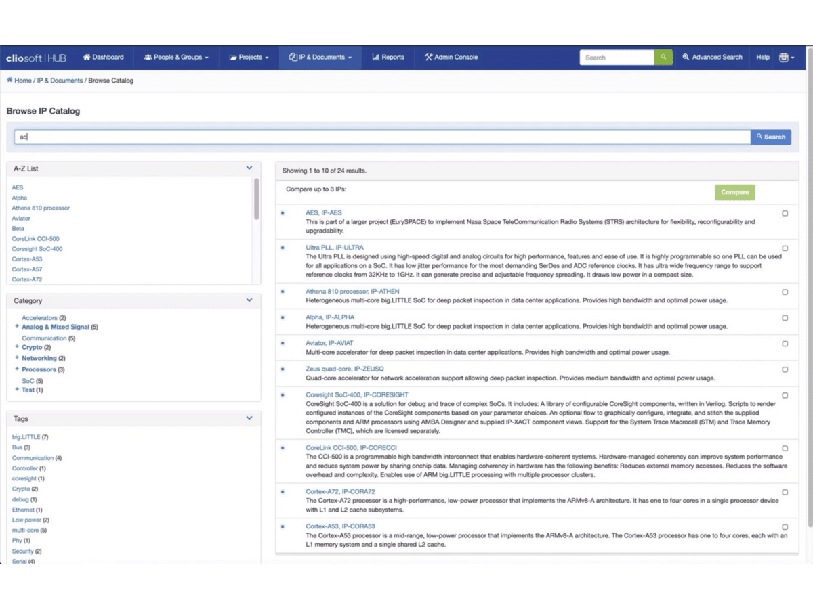Open the Coresight SoC-400, IP-CORESIGHT link

click(x=356, y=394)
